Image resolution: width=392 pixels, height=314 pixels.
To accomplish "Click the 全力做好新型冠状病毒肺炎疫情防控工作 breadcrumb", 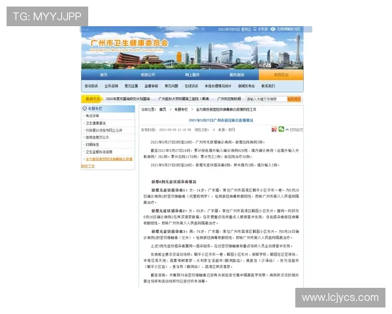I will pyautogui.click(x=226, y=109).
